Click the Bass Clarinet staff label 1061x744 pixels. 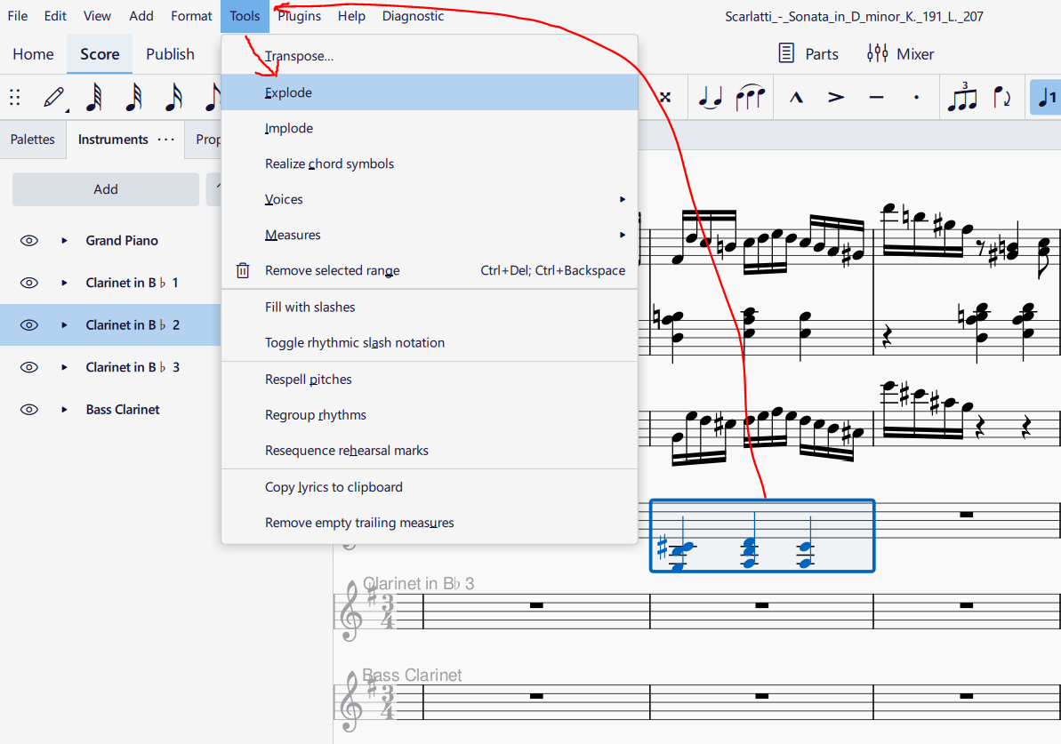coord(412,675)
